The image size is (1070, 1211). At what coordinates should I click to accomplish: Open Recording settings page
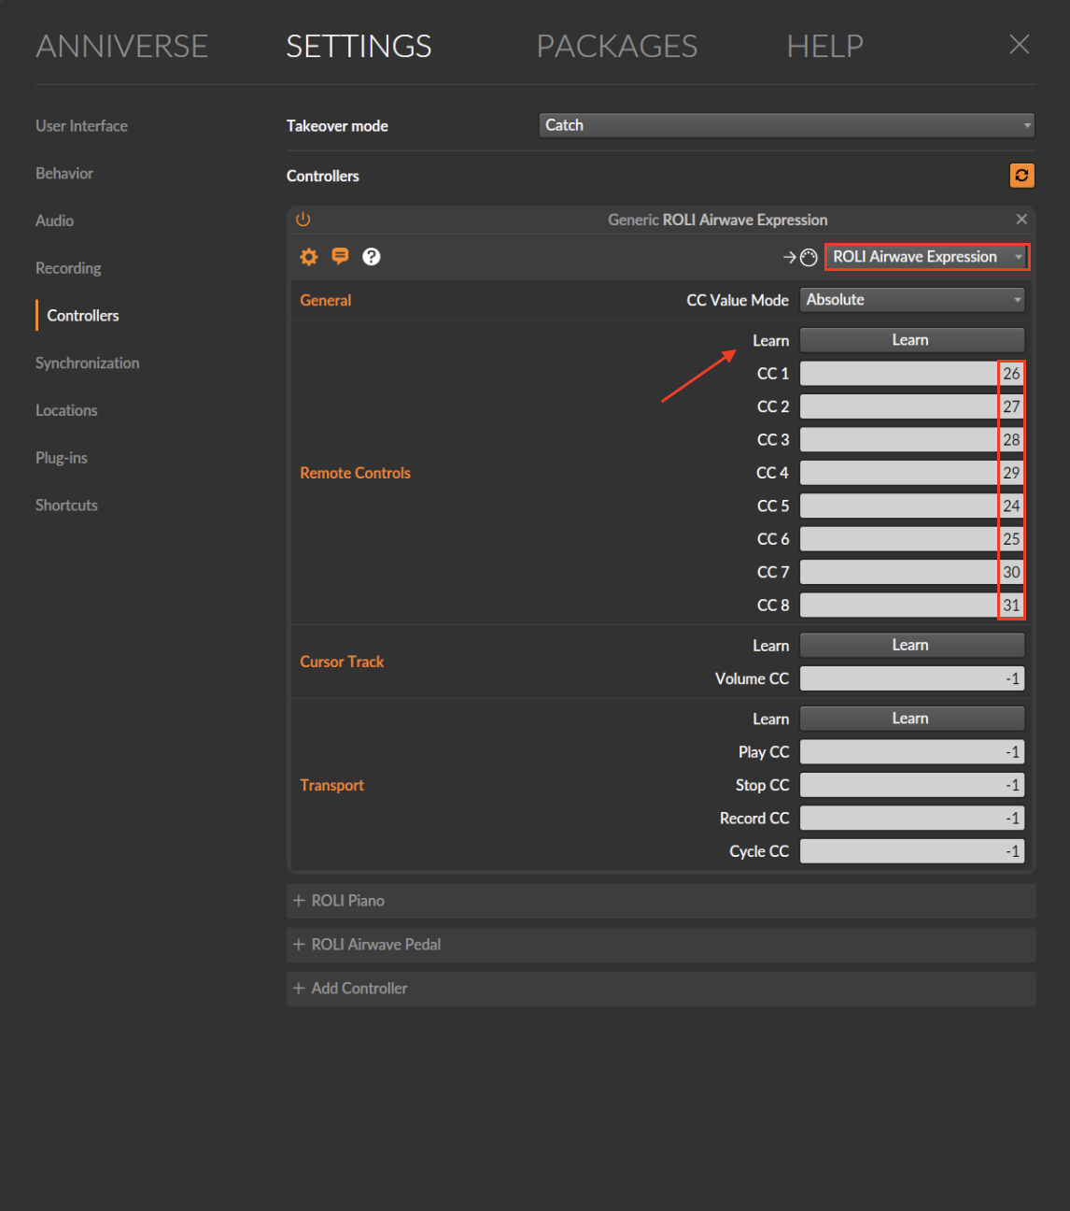pos(68,269)
